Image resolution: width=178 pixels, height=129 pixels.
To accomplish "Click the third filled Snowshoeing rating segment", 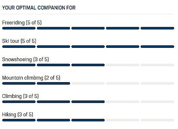I will (x=88, y=65).
